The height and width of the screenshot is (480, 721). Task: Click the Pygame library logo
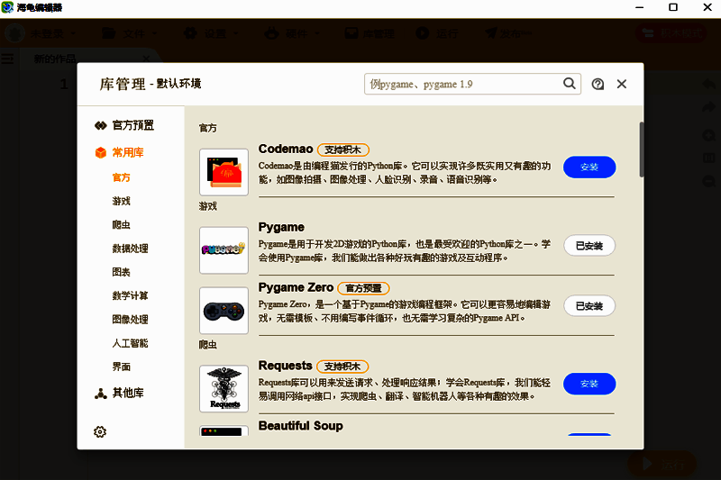point(224,249)
